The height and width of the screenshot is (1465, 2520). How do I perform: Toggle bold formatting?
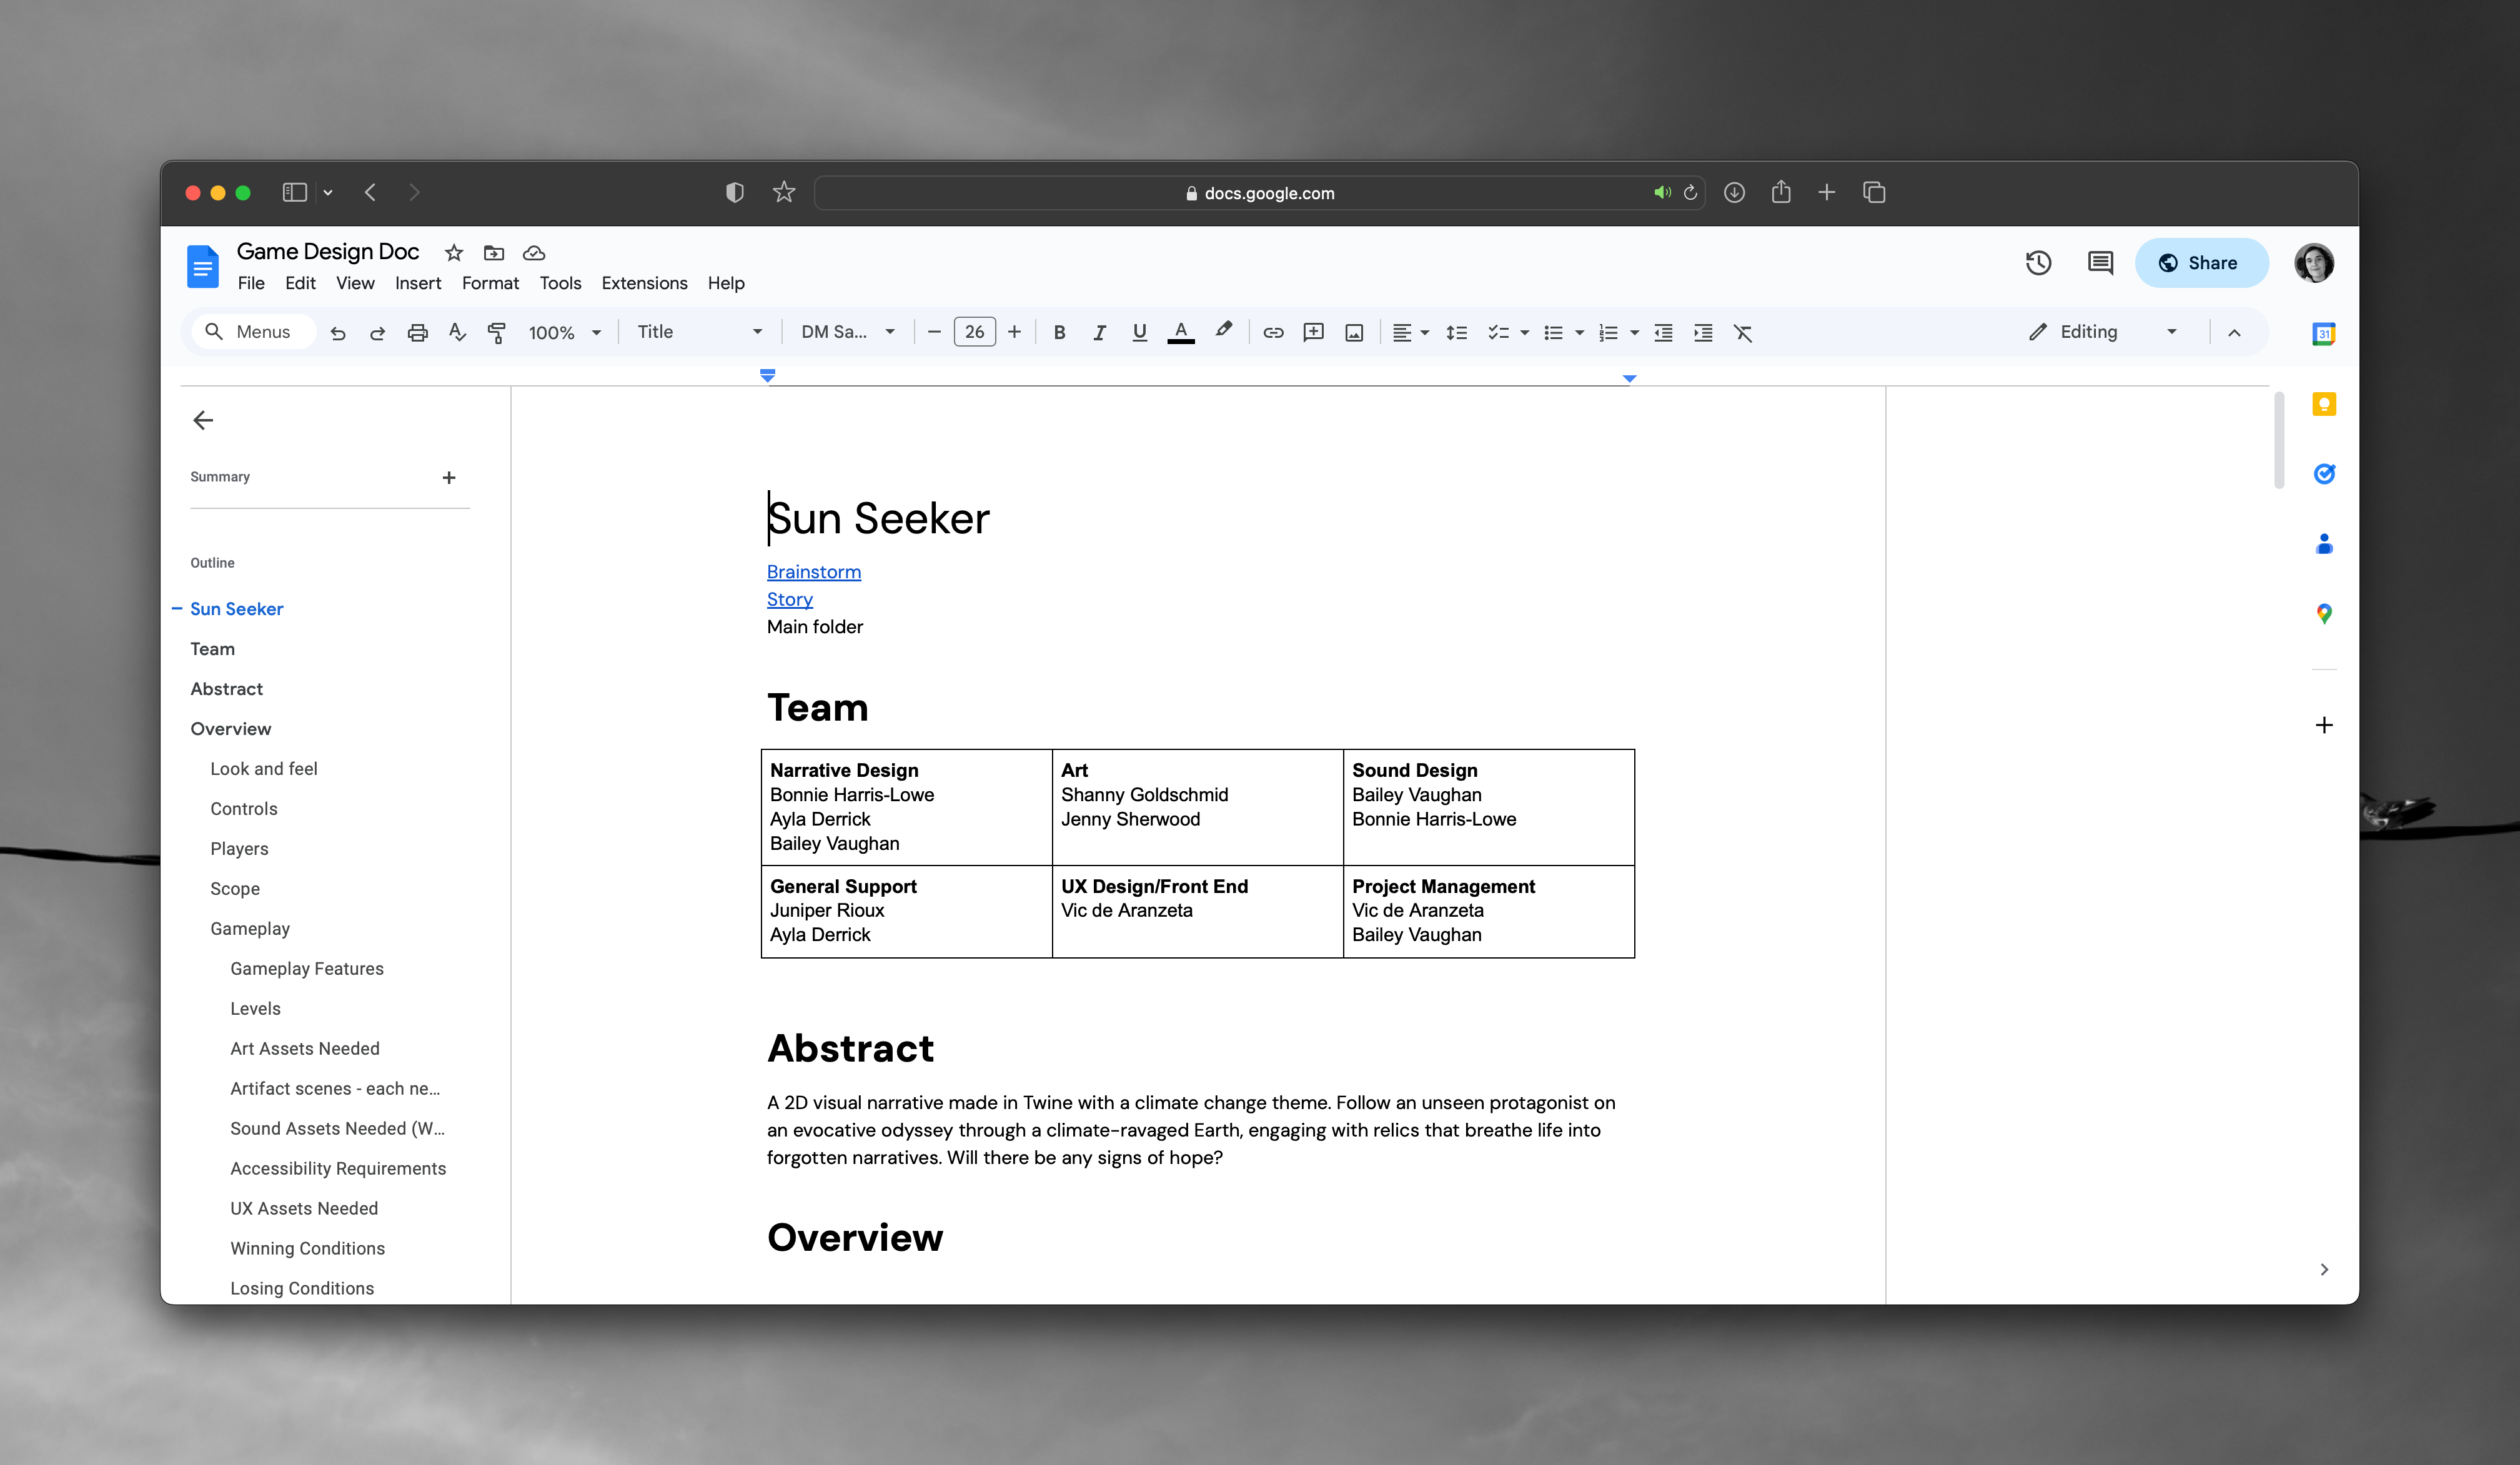pyautogui.click(x=1059, y=332)
